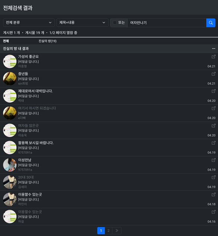Open 가성비 좋군요 post in new window icon
Image resolution: width=218 pixels, height=236 pixels.
(214, 57)
